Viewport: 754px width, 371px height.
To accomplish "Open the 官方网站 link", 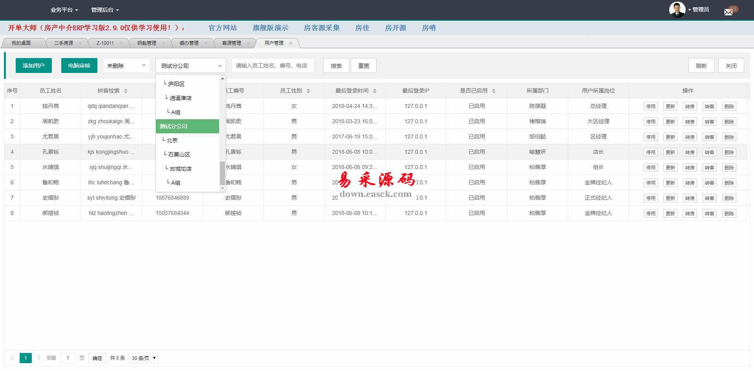I will [222, 28].
